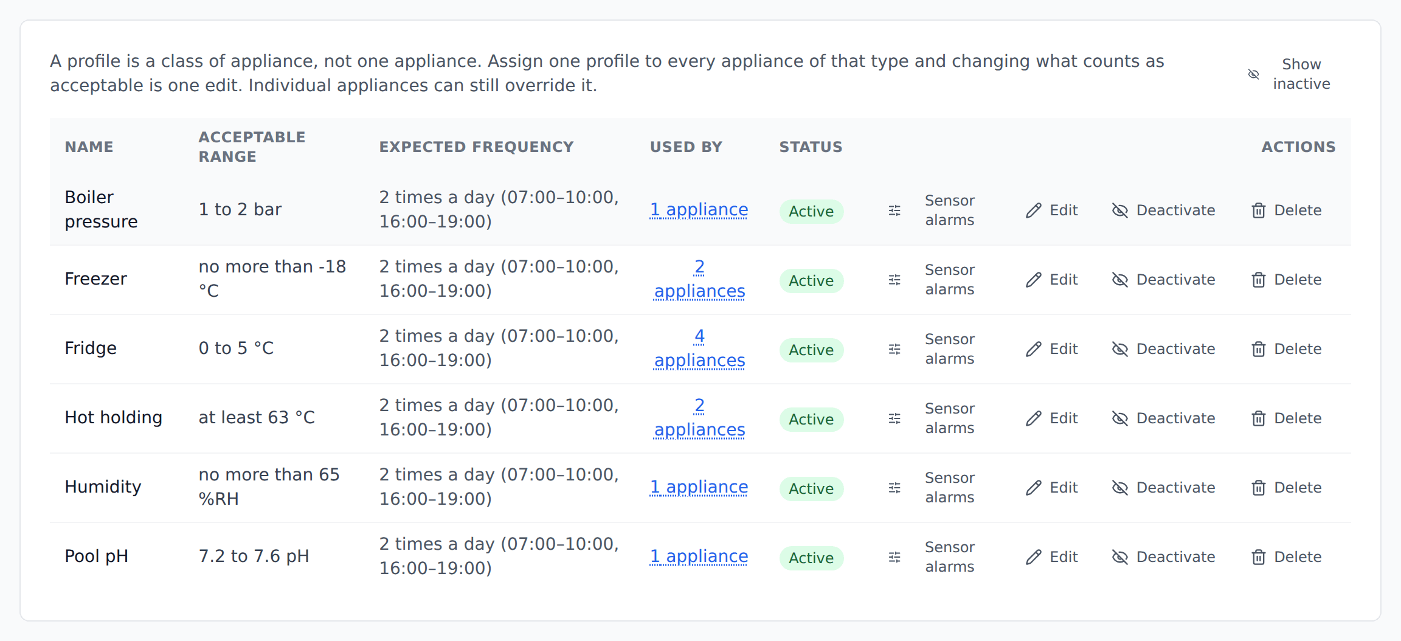Open Sensor alarms for Pool pH
Screen dimensions: 1401x641
pos(932,557)
